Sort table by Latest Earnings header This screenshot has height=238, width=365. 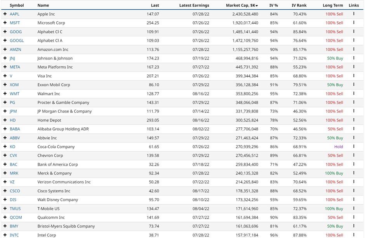[194, 5]
